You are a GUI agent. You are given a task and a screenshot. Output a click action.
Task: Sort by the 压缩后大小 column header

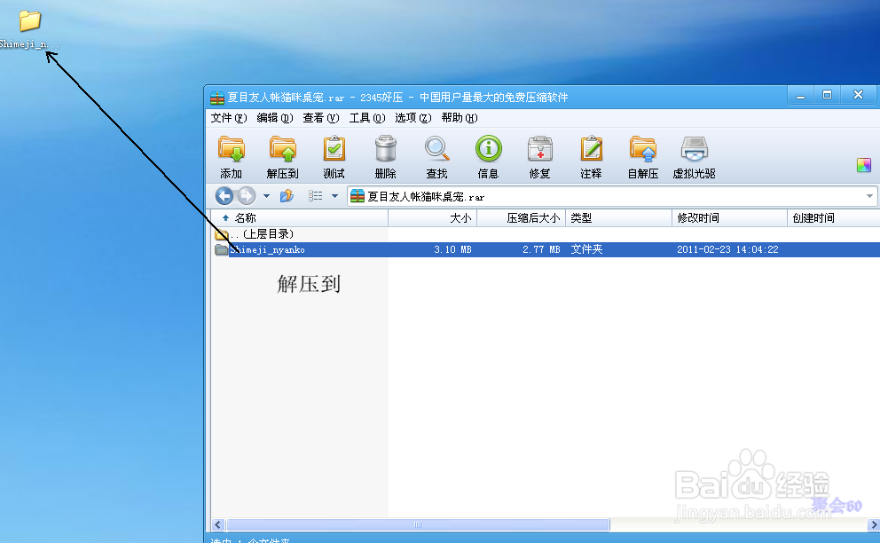click(x=522, y=218)
